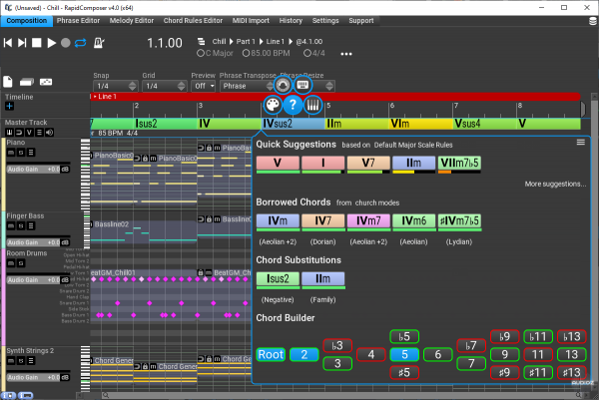Viewport: 599px width, 400px height.
Task: Click the color palette chord icon
Action: click(271, 106)
